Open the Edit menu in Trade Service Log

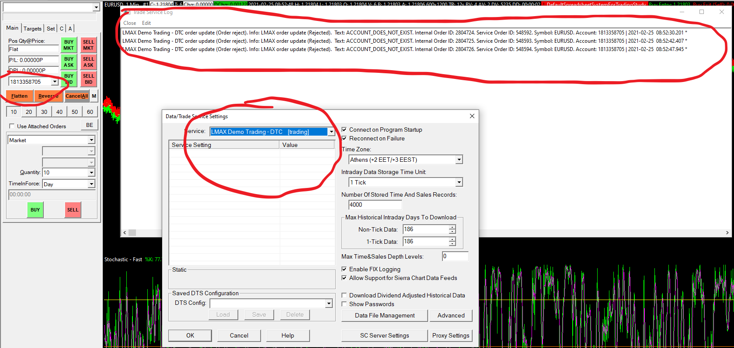coord(146,23)
